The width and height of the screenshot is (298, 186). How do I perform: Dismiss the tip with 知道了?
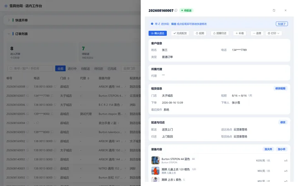tap(282, 24)
